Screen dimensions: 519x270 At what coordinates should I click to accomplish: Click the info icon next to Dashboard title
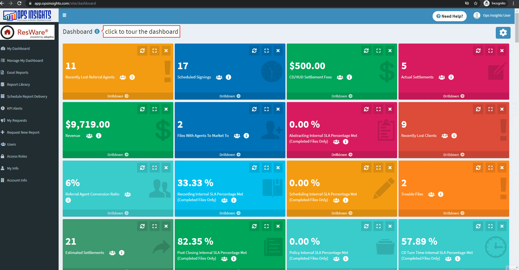tap(97, 31)
